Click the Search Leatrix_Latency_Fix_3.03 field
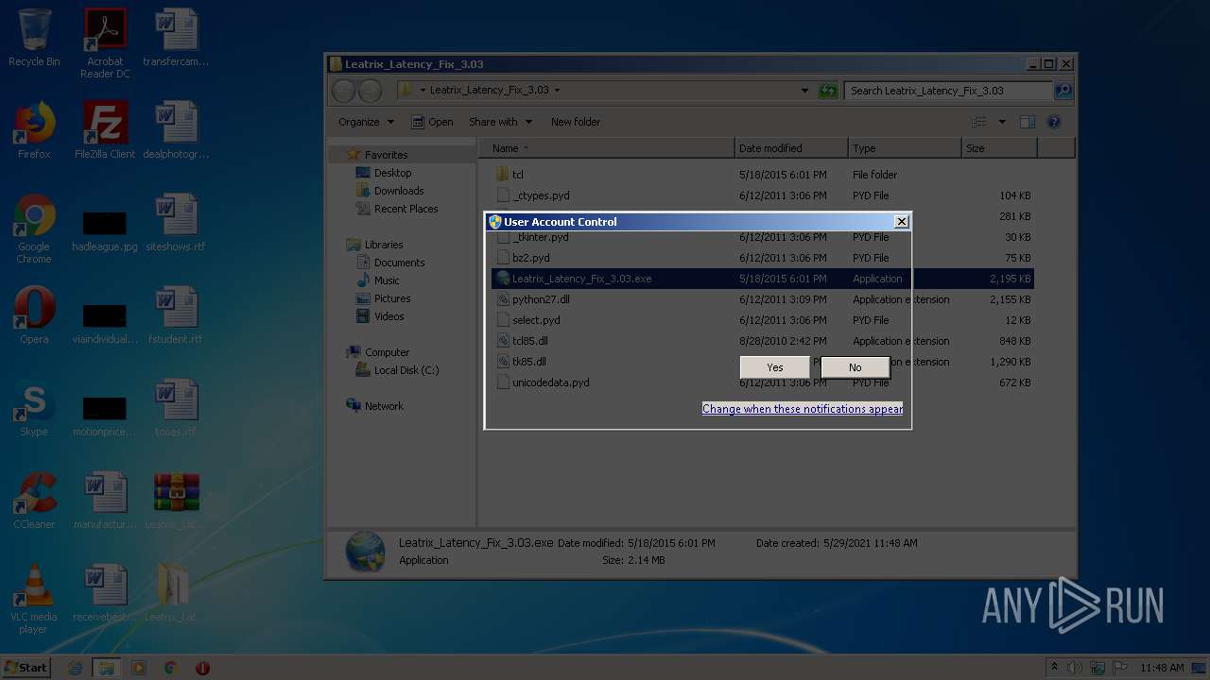Viewport: 1210px width, 680px height. (x=948, y=91)
